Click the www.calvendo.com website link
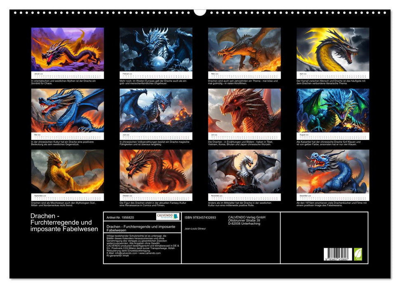Image resolution: width=400 pixels, height=288 pixels. point(150,253)
